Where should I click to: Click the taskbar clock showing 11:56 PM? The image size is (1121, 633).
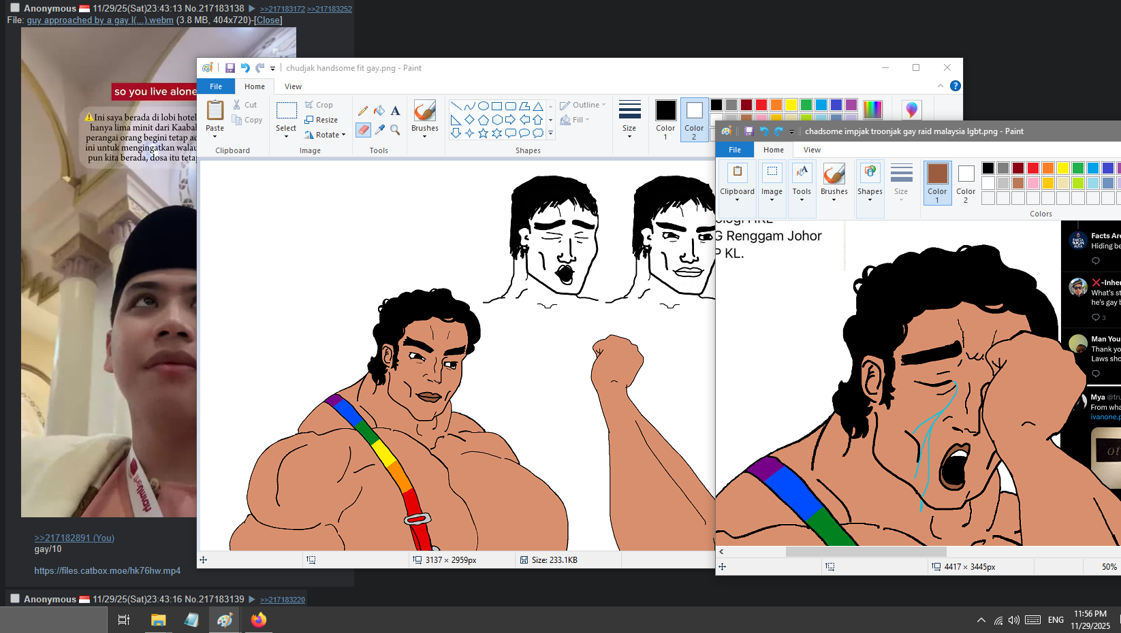click(1090, 619)
